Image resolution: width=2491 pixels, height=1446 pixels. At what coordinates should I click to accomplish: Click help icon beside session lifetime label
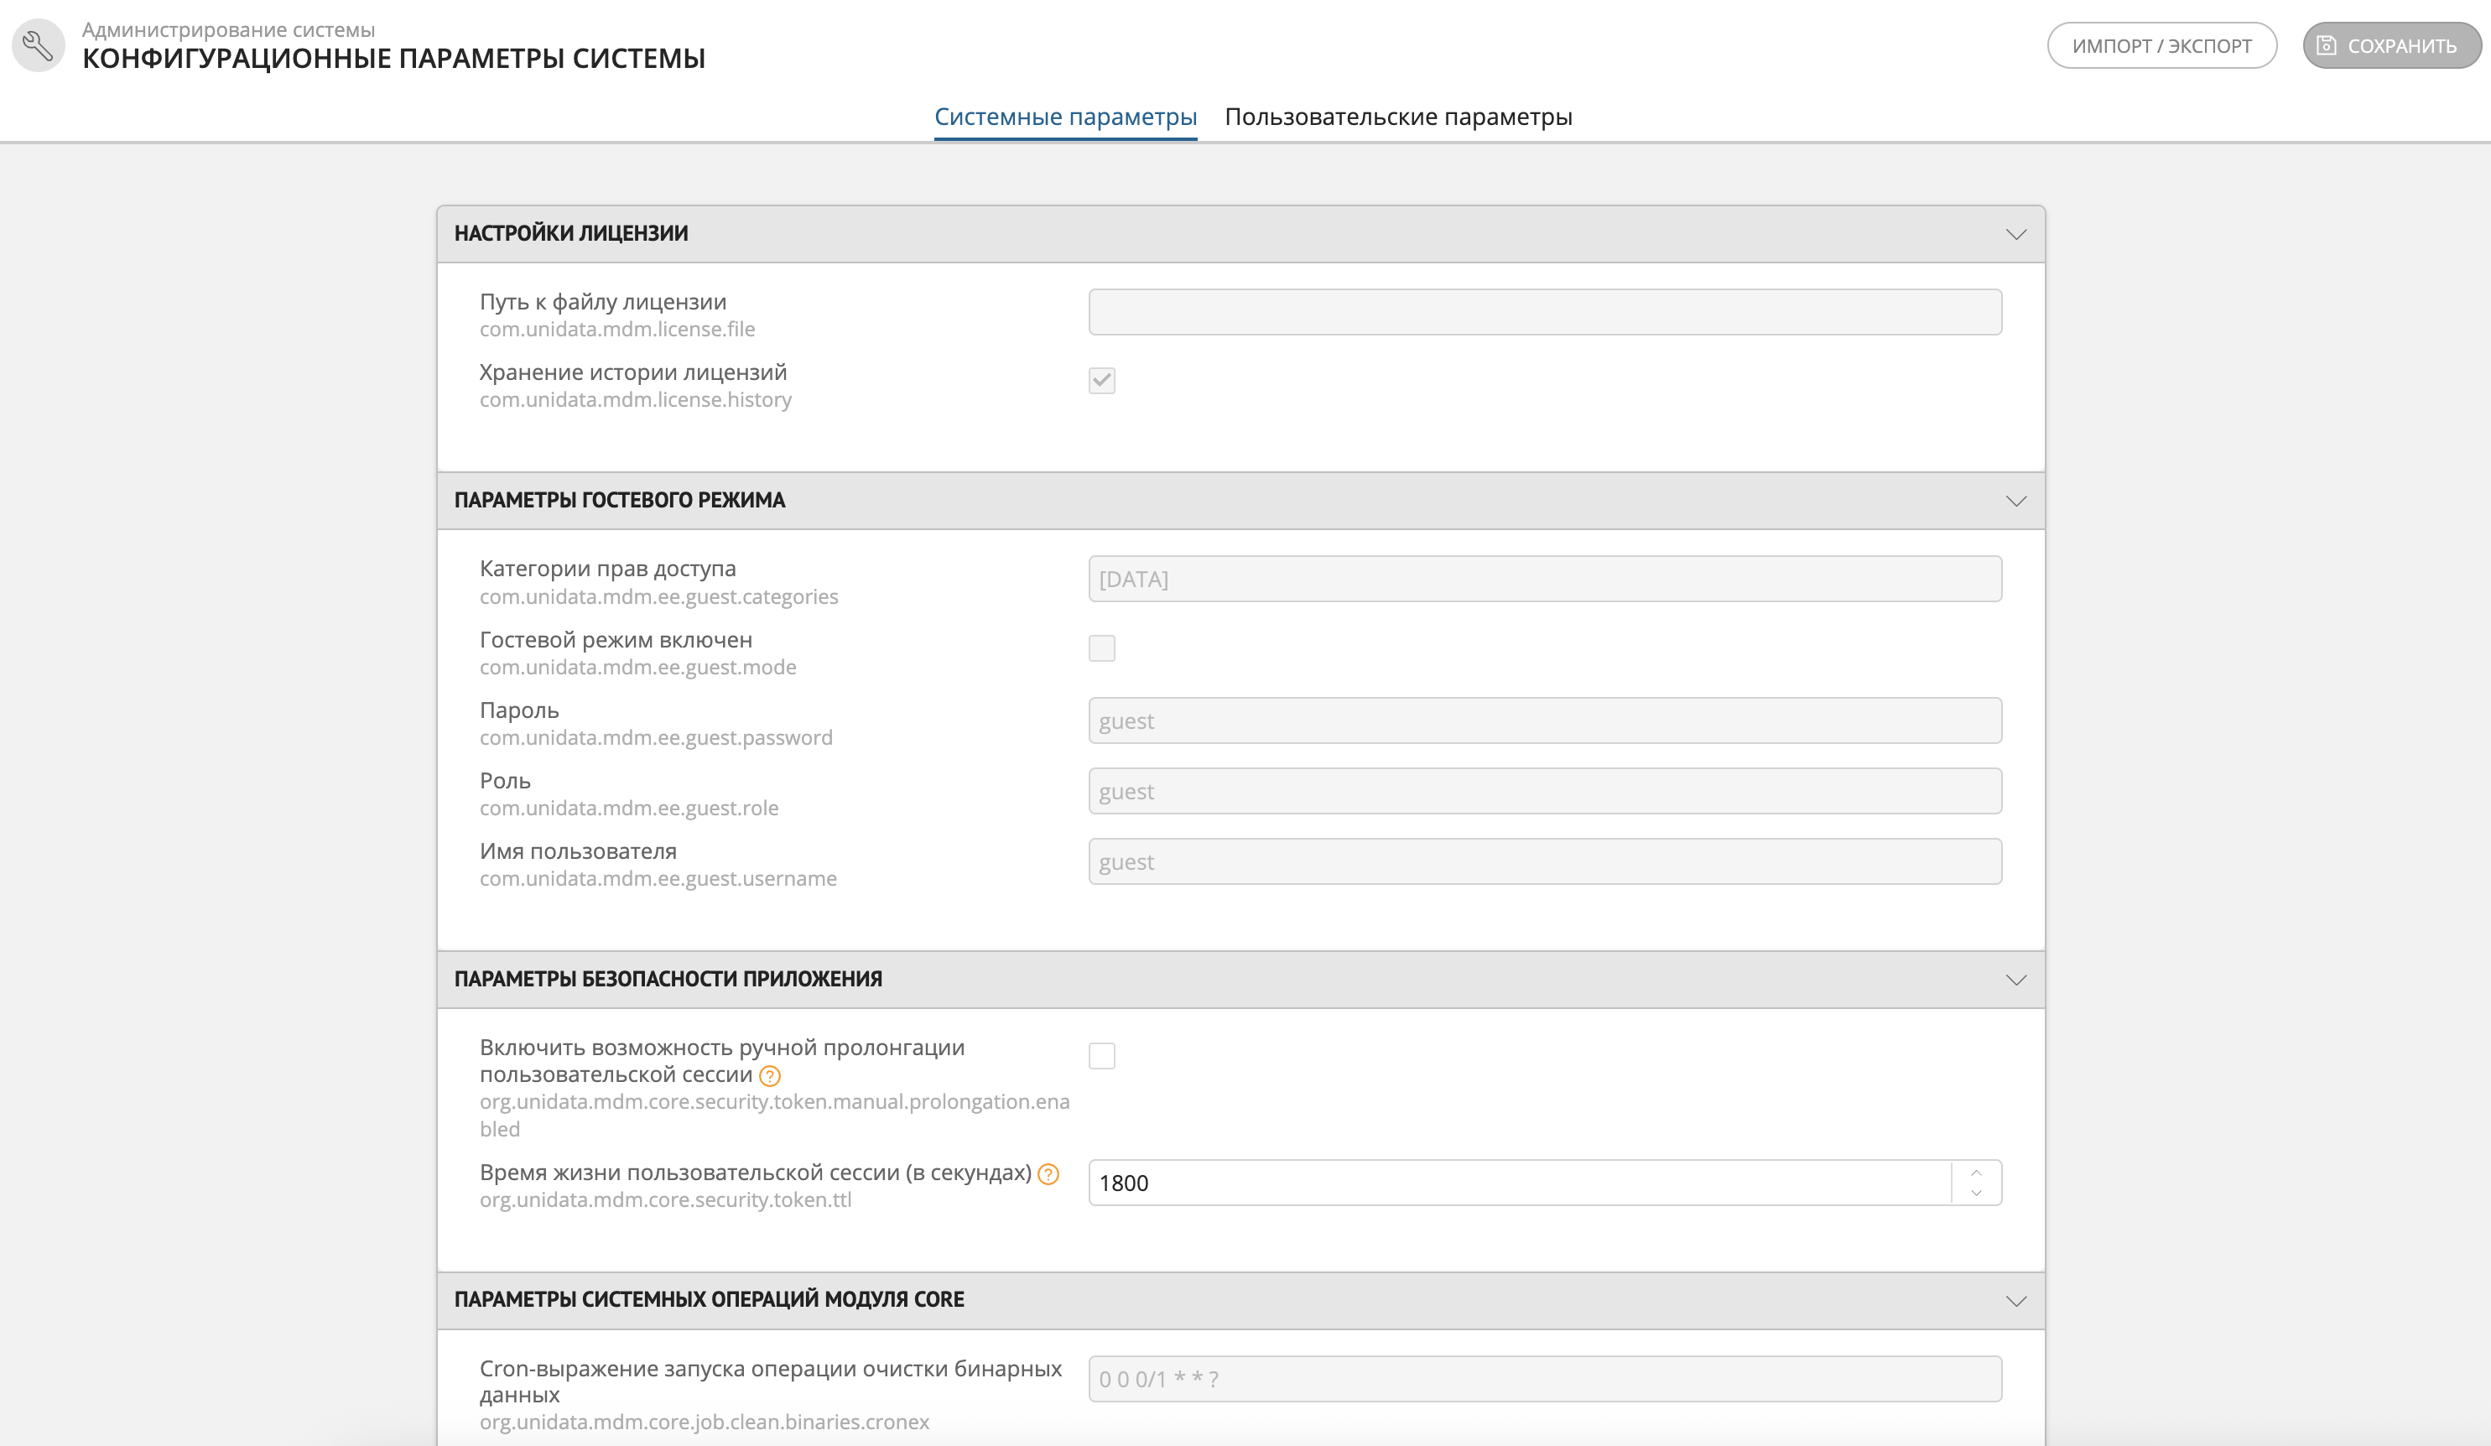tap(1048, 1174)
